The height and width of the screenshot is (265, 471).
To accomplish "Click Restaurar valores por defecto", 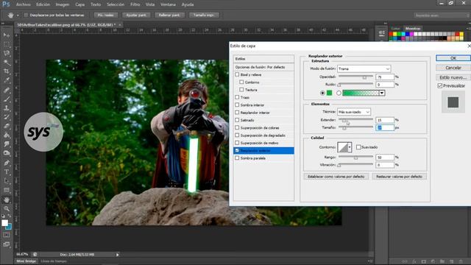I will 399,177.
